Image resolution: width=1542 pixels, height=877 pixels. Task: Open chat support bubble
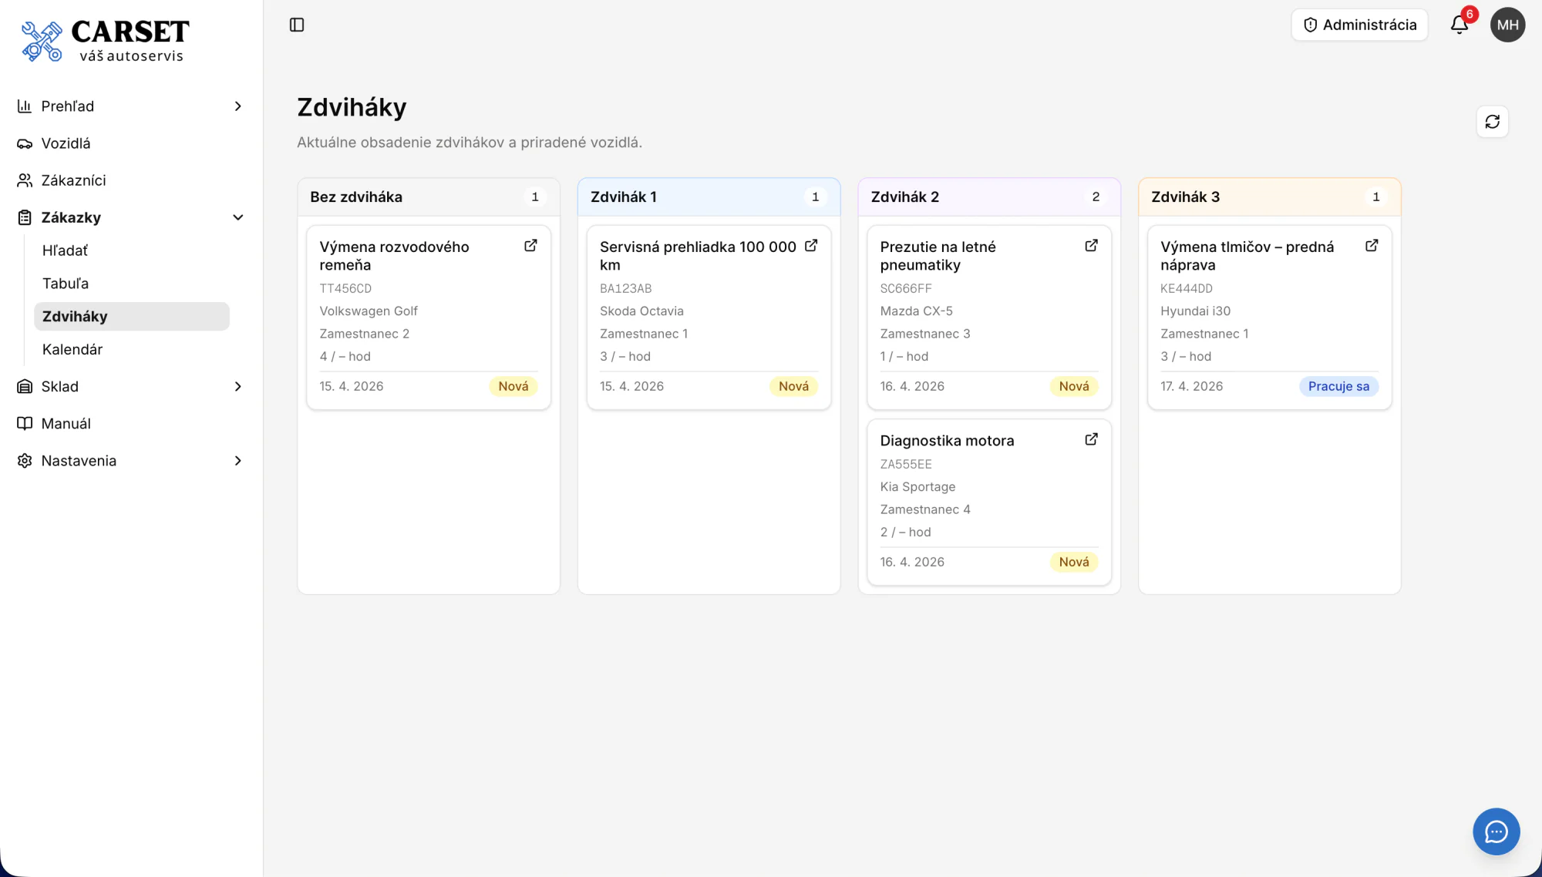[x=1496, y=832]
